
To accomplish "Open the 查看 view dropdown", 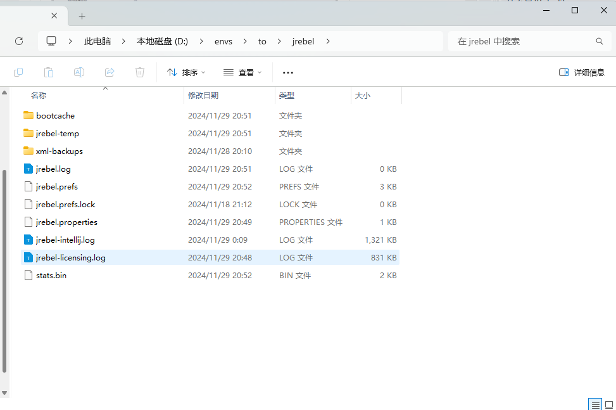I will point(242,72).
